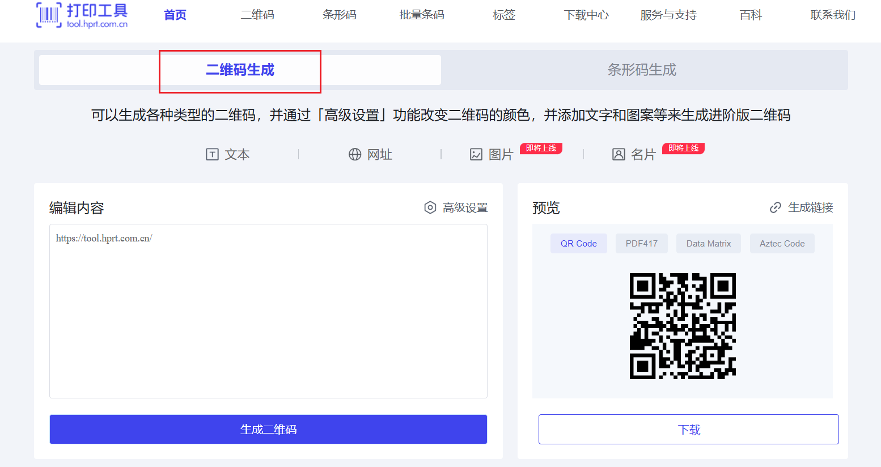Switch to the 条形码生成 tab
The width and height of the screenshot is (881, 467).
pos(642,70)
